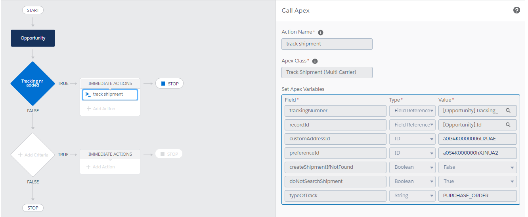Viewport: 528px width, 217px height.
Task: Open lookup search for recordId value
Action: (508, 125)
